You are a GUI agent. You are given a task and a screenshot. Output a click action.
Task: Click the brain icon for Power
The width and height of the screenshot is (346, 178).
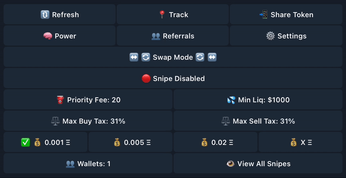[x=48, y=36]
